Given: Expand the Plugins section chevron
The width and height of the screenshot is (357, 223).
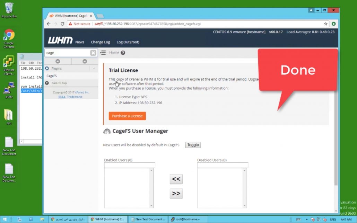Looking at the screenshot, I should 94,69.
